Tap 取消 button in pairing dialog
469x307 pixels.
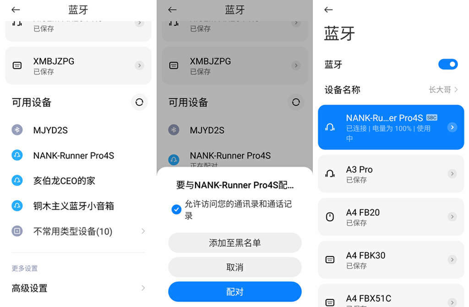point(235,267)
